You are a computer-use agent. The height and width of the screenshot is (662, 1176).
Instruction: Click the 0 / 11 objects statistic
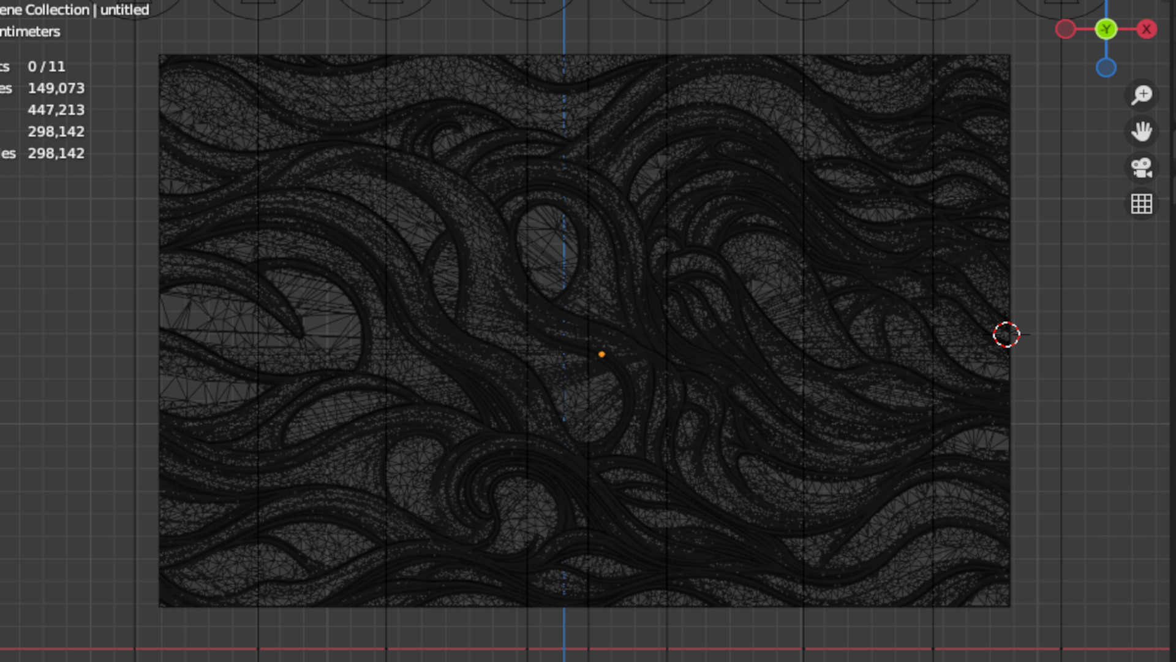tap(46, 66)
